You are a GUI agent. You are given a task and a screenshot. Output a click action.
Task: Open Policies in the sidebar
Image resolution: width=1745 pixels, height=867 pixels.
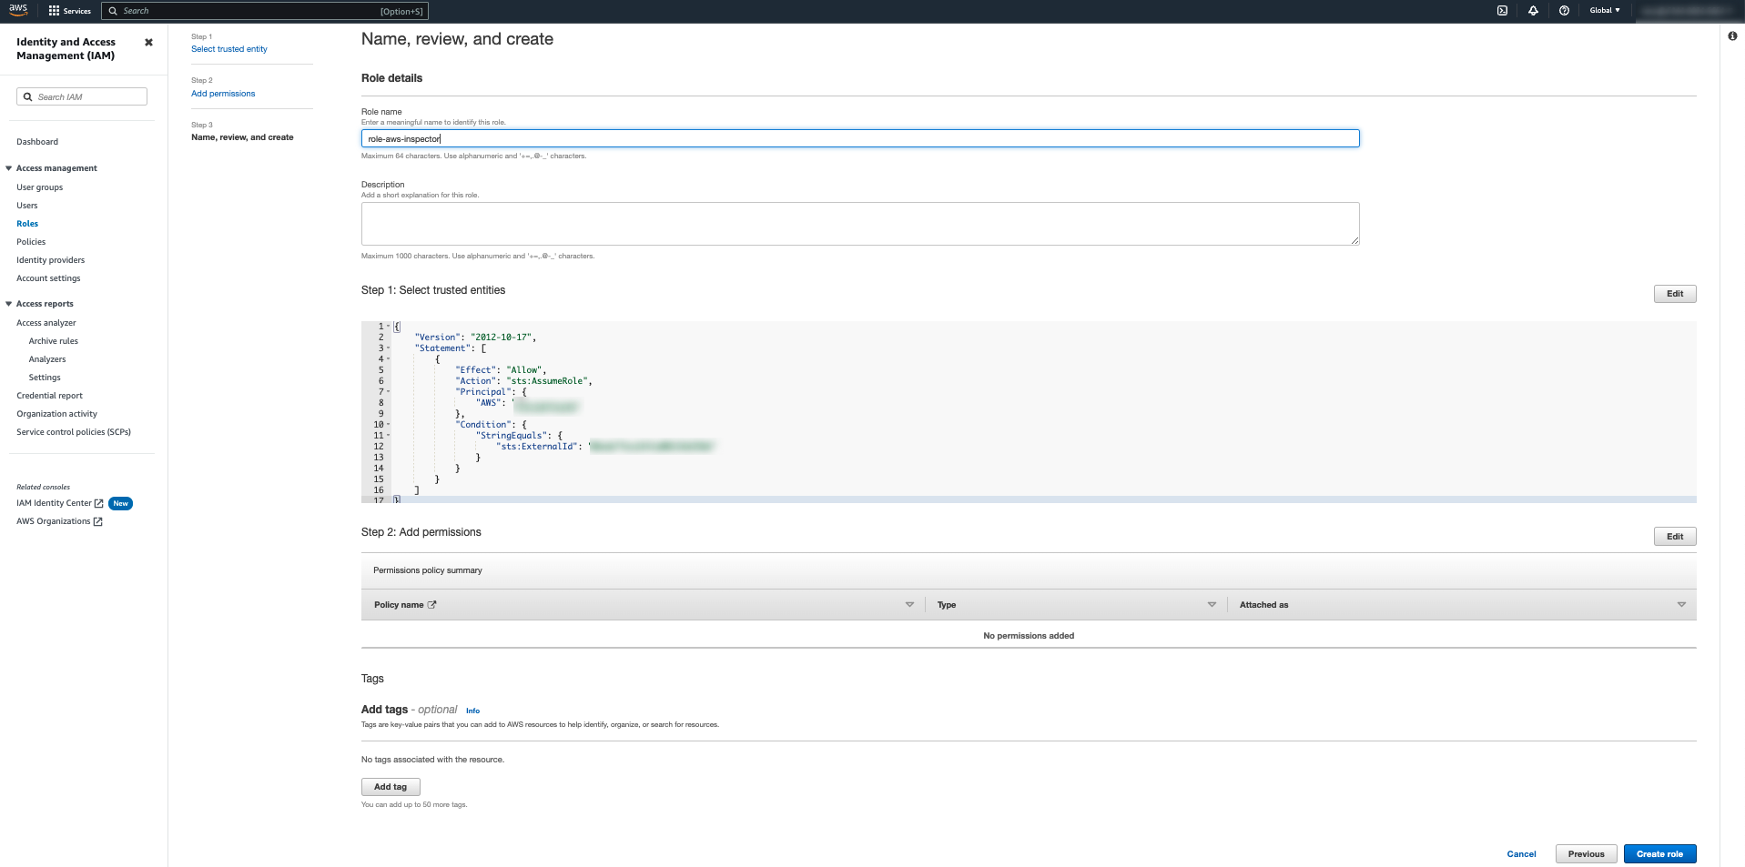(31, 242)
